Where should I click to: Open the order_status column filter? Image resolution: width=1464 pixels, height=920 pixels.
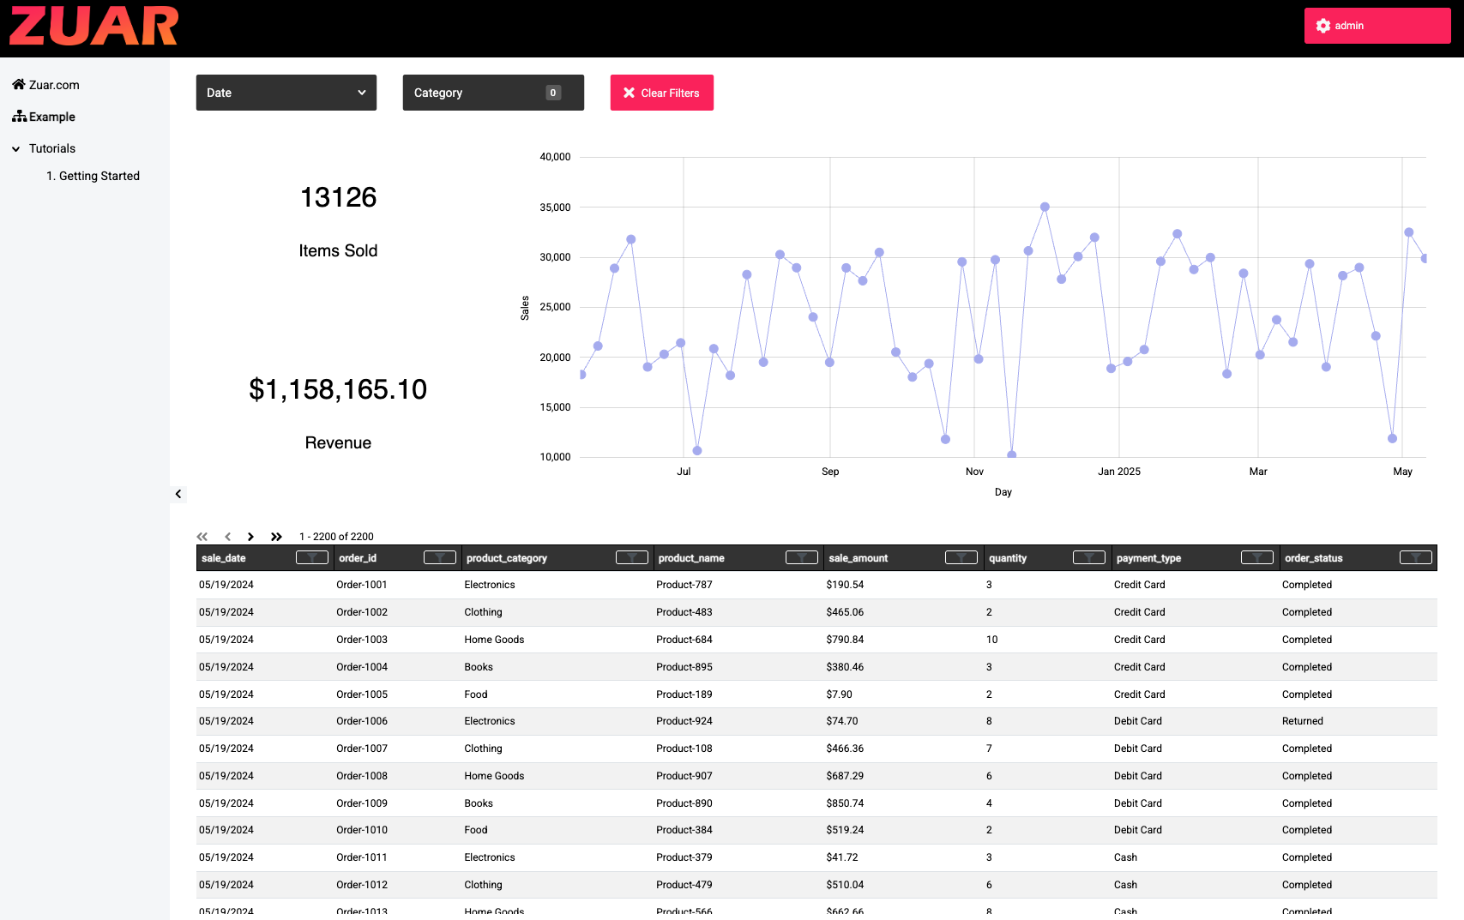pos(1415,558)
